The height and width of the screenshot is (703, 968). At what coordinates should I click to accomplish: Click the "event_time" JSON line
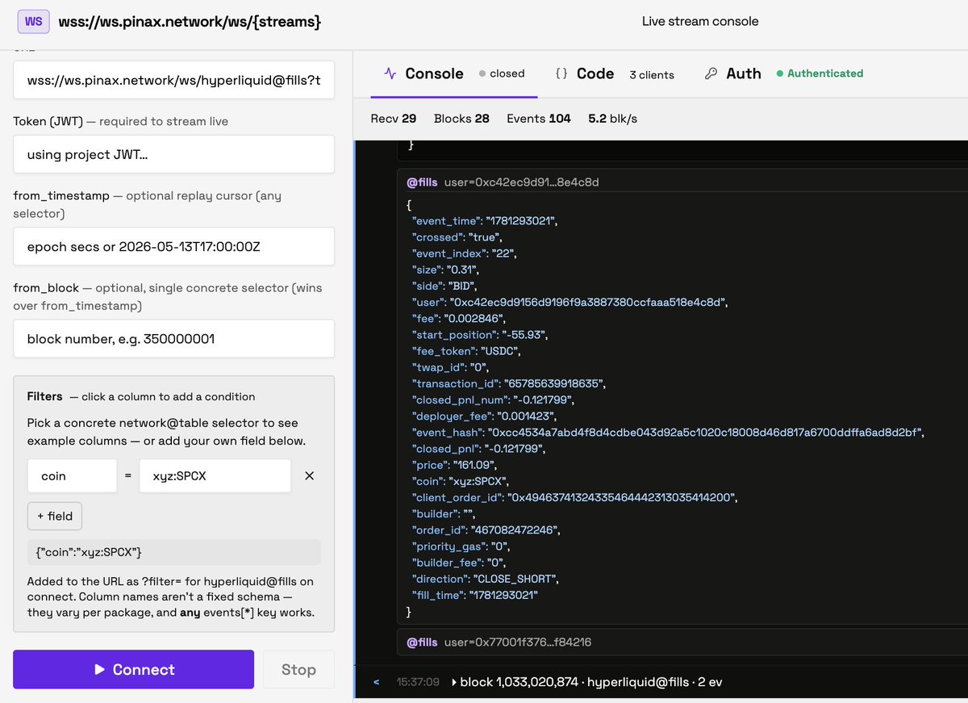[x=485, y=220]
